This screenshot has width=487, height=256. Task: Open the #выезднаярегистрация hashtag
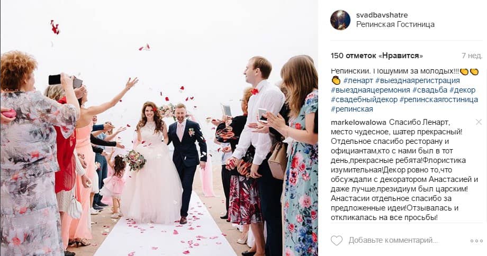418,81
